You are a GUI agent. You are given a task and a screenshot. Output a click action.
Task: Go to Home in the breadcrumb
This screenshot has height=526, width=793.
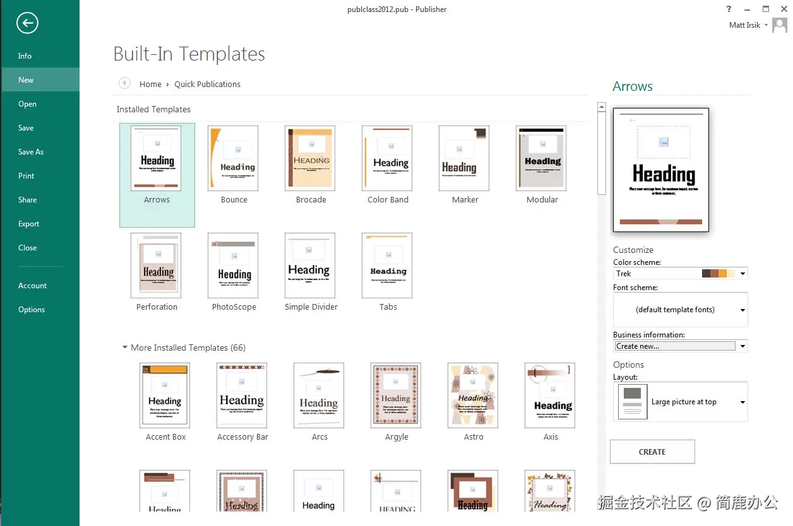click(x=150, y=84)
